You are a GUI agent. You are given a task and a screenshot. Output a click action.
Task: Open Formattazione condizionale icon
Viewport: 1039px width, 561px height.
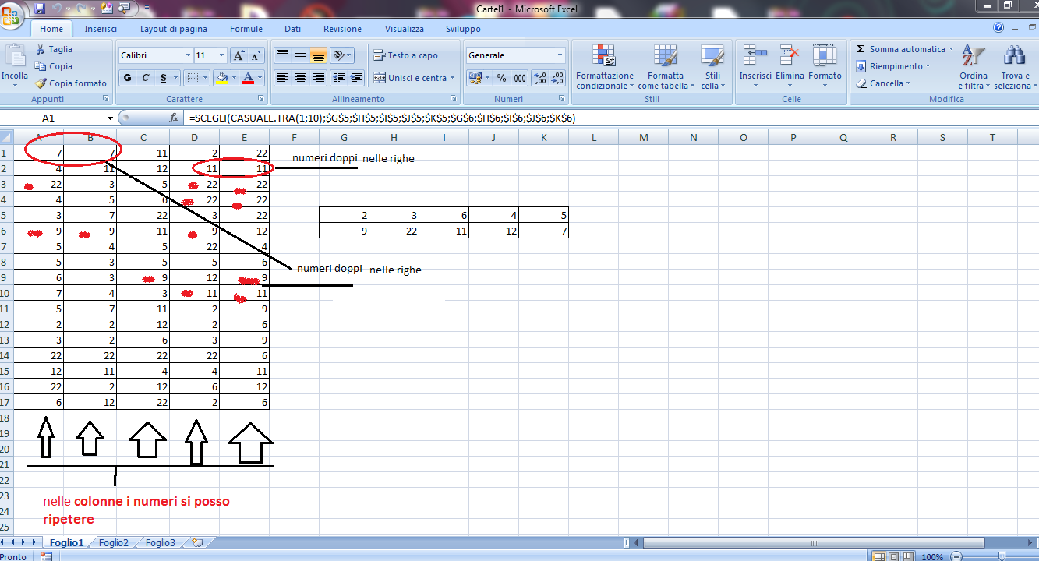click(x=604, y=56)
